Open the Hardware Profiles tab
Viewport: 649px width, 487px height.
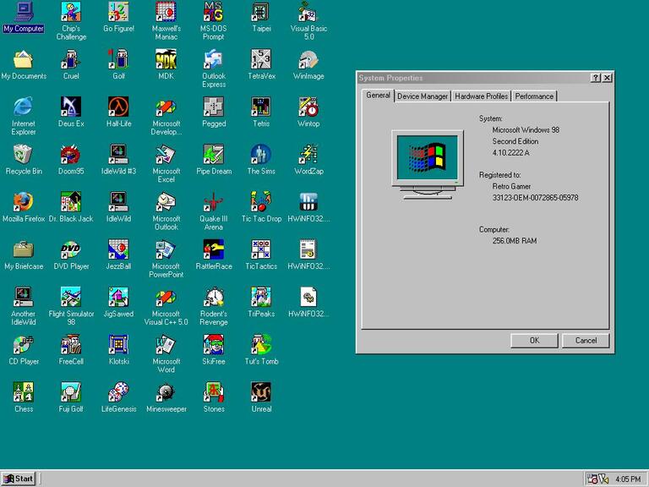pos(481,96)
